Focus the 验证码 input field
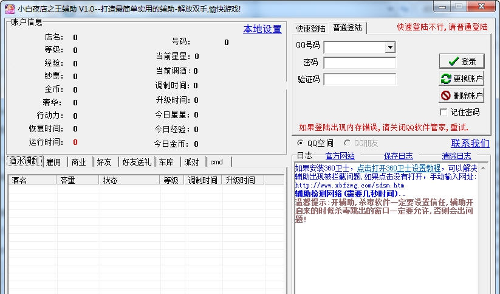The width and height of the screenshot is (500, 294). [360, 79]
